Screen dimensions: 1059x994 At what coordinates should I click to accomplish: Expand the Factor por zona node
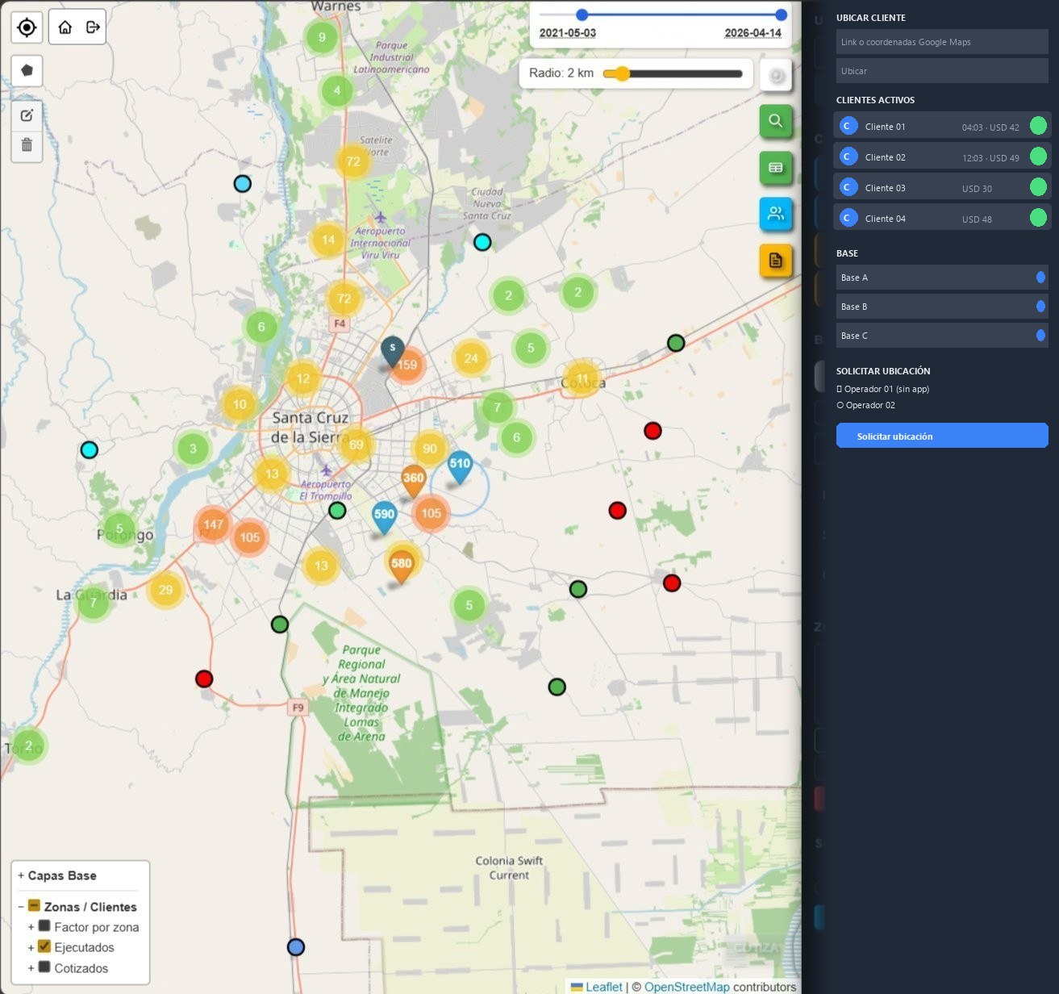31,927
